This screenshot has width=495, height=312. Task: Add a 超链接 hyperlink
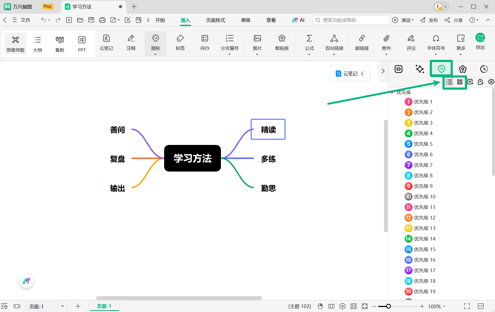362,43
